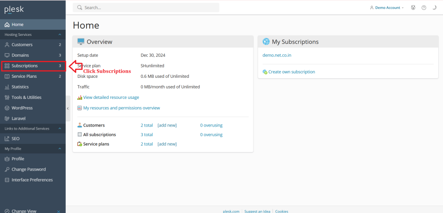The image size is (443, 213).
Task: Click the search magnifier icon
Action: (x=80, y=8)
